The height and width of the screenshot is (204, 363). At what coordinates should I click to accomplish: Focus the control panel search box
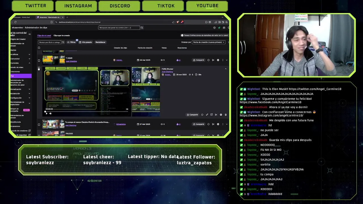pos(119,27)
